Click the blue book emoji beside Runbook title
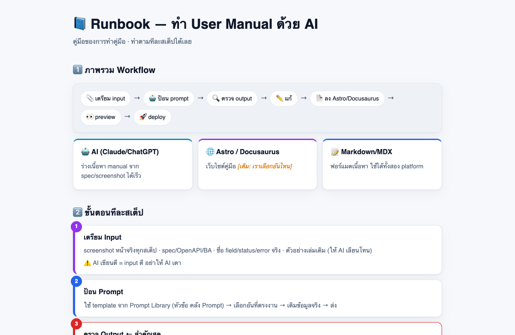 (x=80, y=24)
